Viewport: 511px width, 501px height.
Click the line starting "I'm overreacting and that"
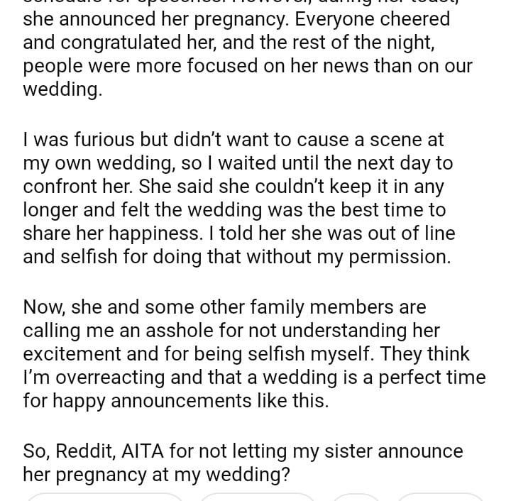pyautogui.click(x=254, y=378)
